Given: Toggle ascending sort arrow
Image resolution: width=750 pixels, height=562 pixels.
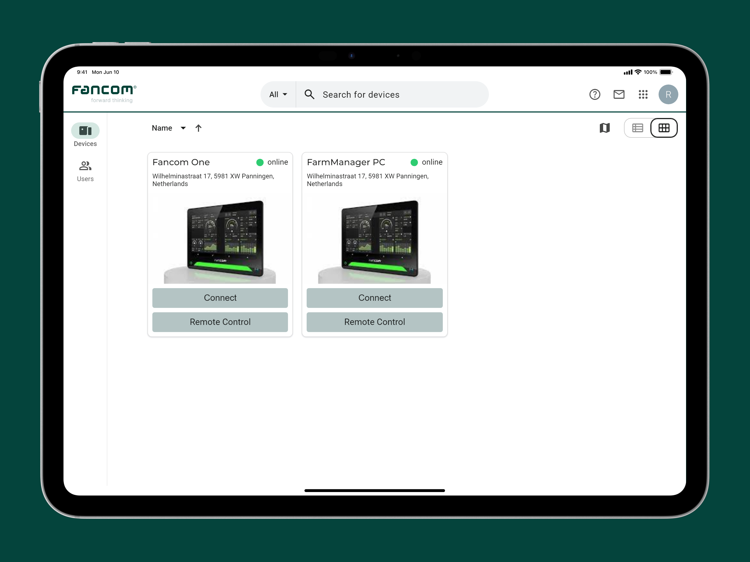Looking at the screenshot, I should 198,128.
